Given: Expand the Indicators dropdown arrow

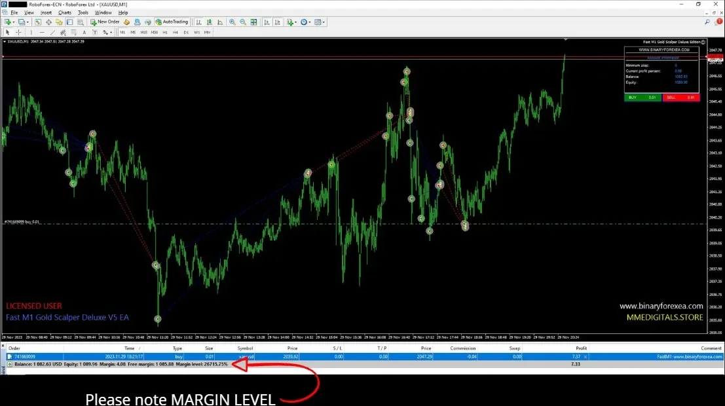Looking at the screenshot, I should coord(295,22).
